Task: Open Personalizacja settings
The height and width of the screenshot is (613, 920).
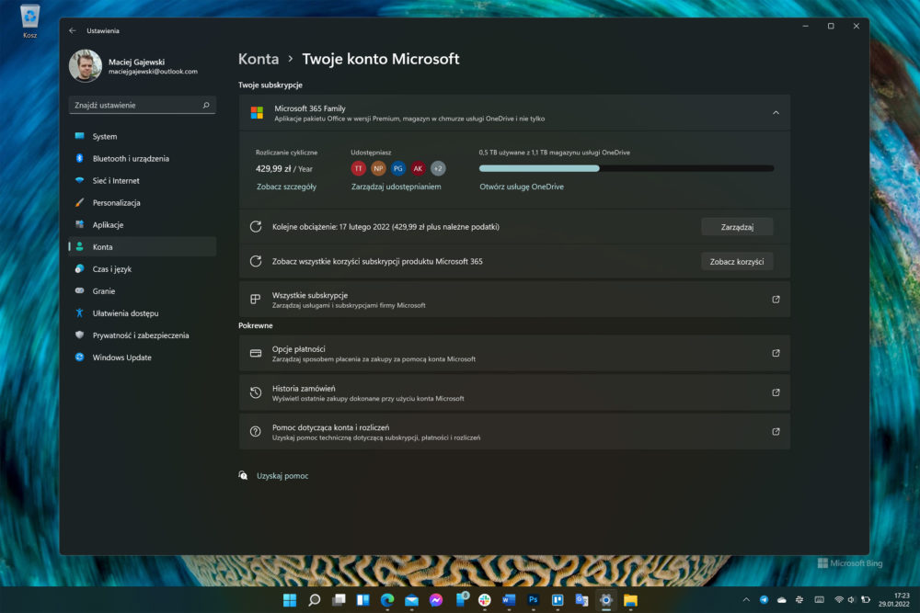Action: [142, 203]
